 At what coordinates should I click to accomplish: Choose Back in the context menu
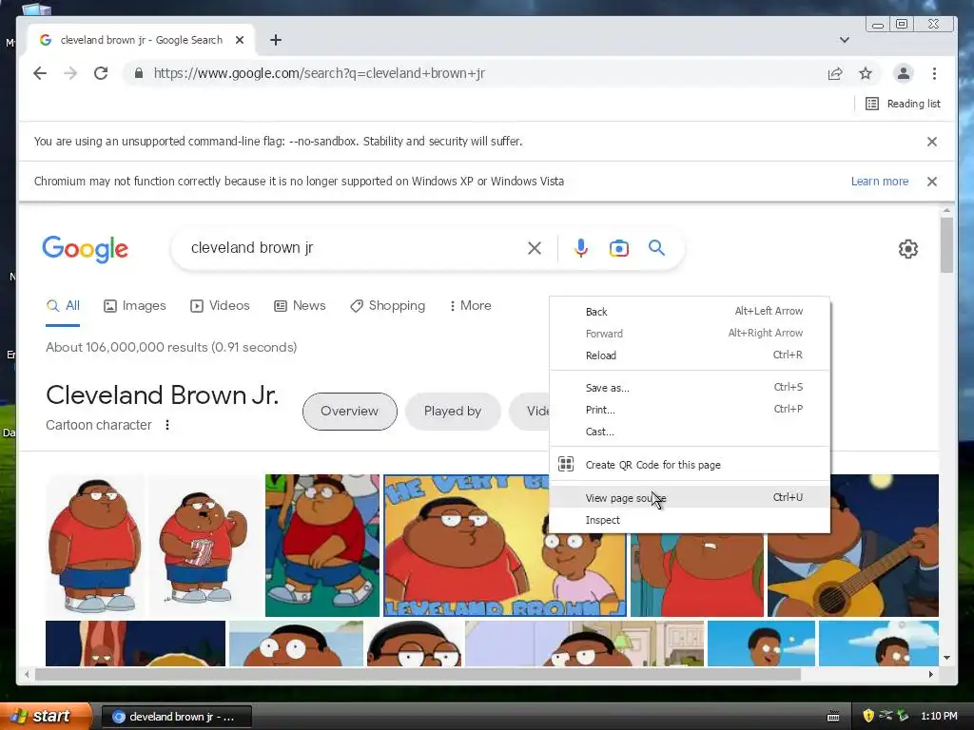tap(690, 312)
